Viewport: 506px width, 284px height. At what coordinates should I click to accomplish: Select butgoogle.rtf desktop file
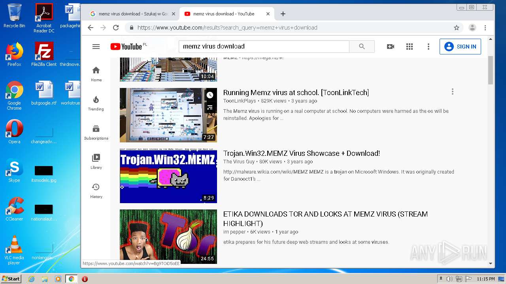click(x=44, y=93)
